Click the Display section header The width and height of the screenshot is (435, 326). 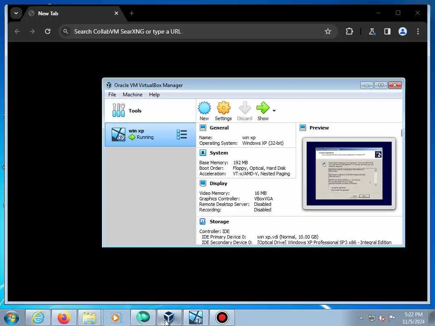218,183
